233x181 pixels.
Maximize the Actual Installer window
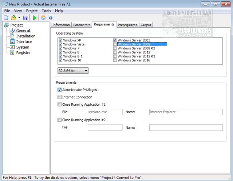(216, 4)
